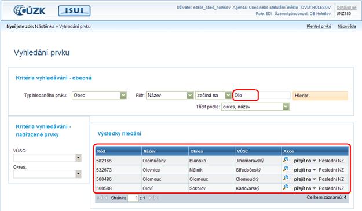Click the ISUI logo
The width and height of the screenshot is (362, 211).
pos(74,10)
